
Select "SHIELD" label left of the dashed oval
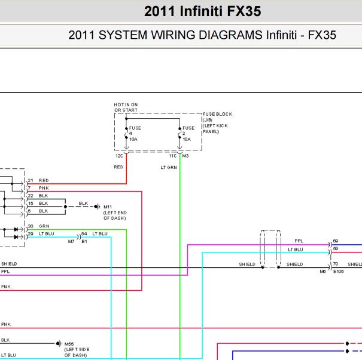click(247, 264)
